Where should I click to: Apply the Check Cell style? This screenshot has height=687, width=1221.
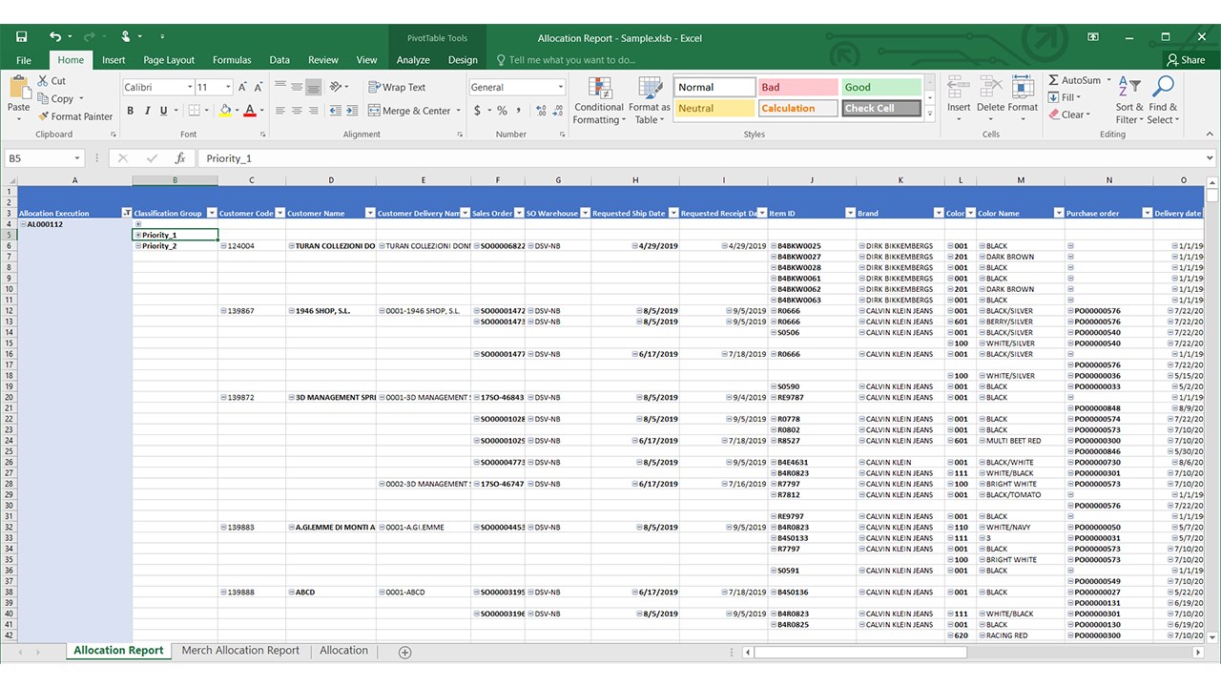click(x=881, y=108)
